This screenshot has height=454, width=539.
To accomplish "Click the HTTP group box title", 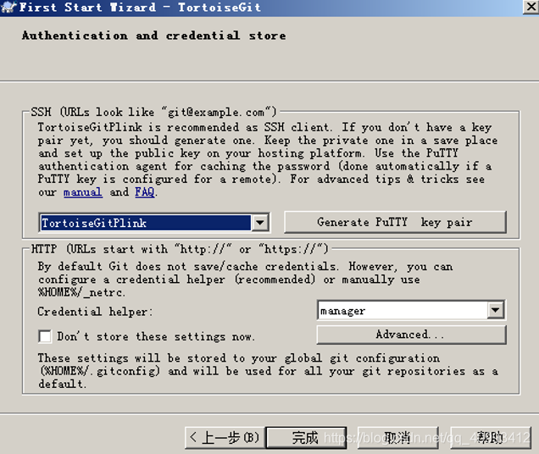I will 180,249.
